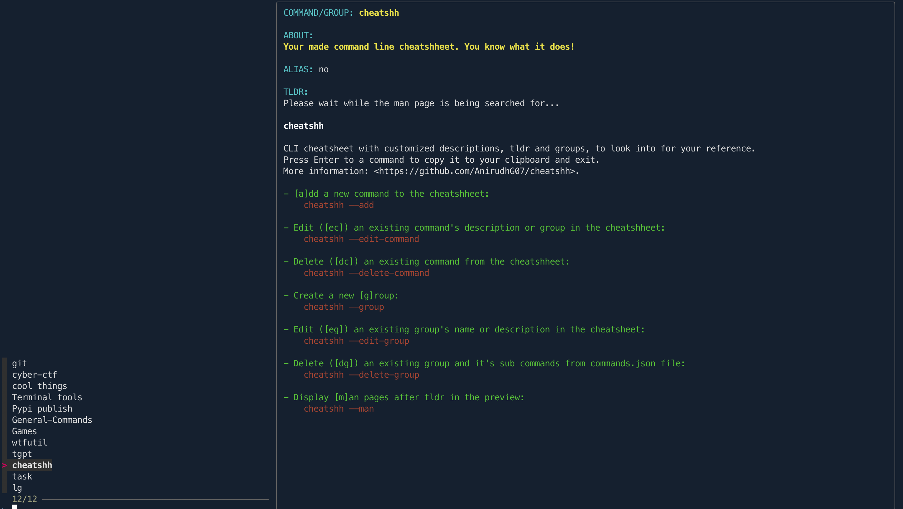
Task: Choose the 'Games' entry
Action: click(24, 431)
